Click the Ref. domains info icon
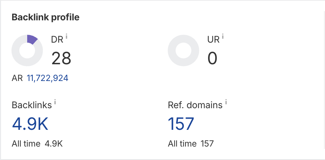The image size is (325, 160). [226, 102]
